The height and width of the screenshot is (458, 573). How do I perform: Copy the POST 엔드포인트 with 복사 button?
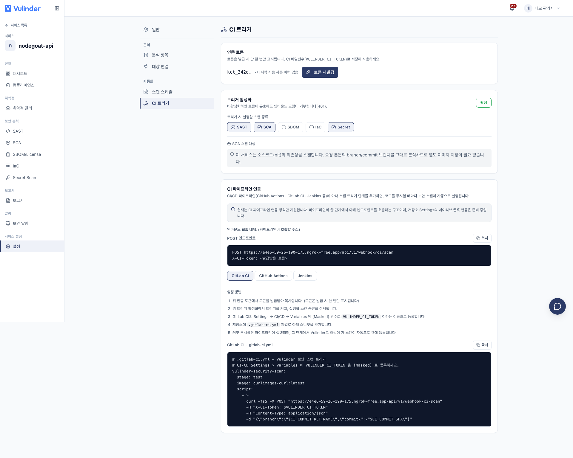pyautogui.click(x=482, y=238)
